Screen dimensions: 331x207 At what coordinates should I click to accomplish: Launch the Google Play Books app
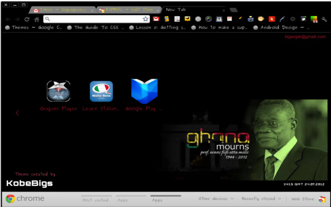[144, 91]
